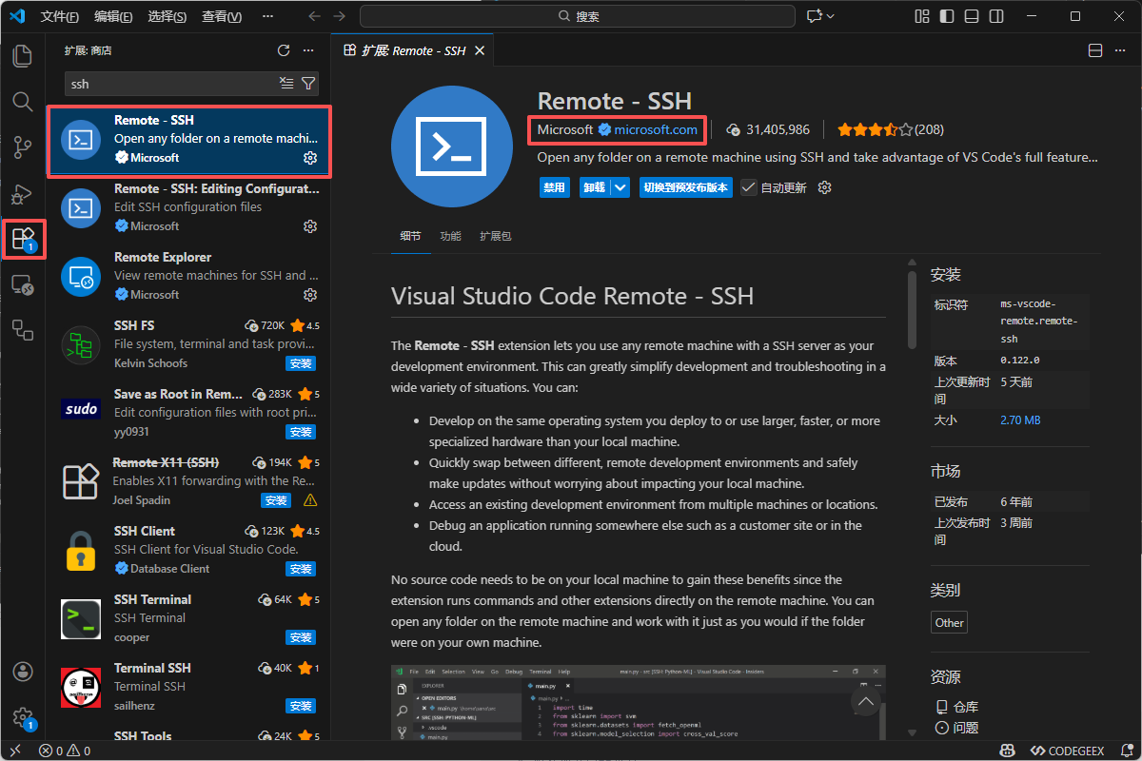This screenshot has height=761, width=1142.
Task: Open gear for Remote - SSH list item
Action: click(309, 157)
